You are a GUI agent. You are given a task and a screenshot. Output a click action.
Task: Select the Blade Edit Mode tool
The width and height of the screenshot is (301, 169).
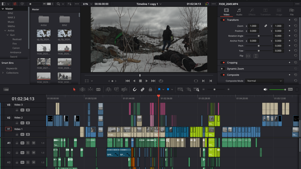click(x=98, y=89)
